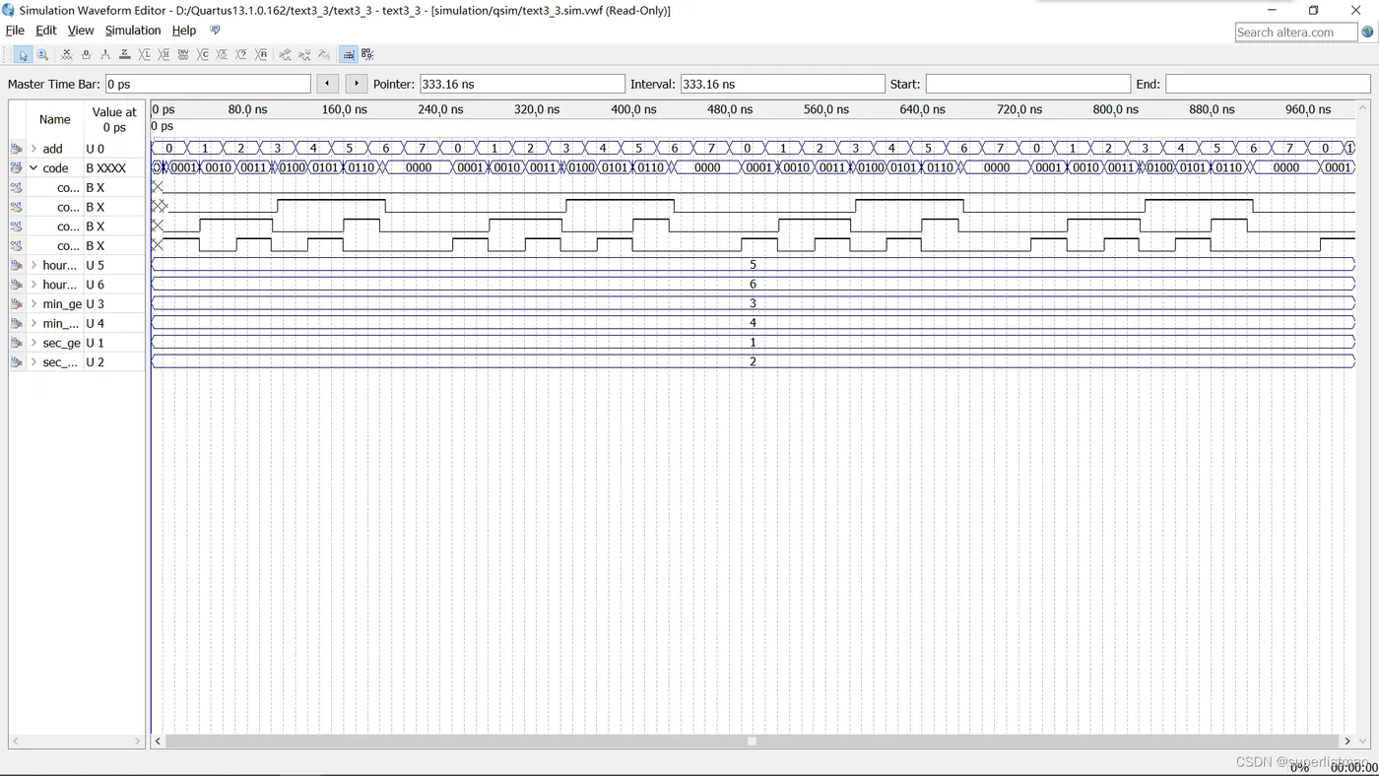Screen dimensions: 1379x776
Task: Run functional simulation toolbar icon
Action: (285, 54)
